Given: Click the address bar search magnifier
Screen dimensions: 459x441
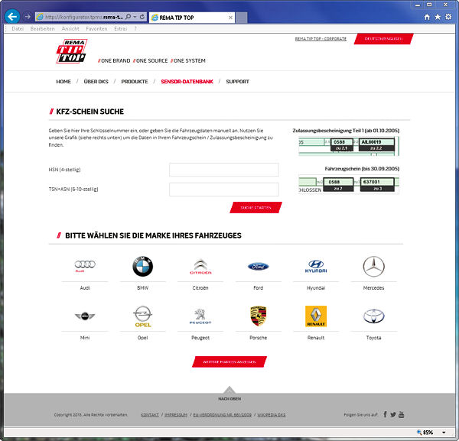Looking at the screenshot, I should [x=129, y=17].
